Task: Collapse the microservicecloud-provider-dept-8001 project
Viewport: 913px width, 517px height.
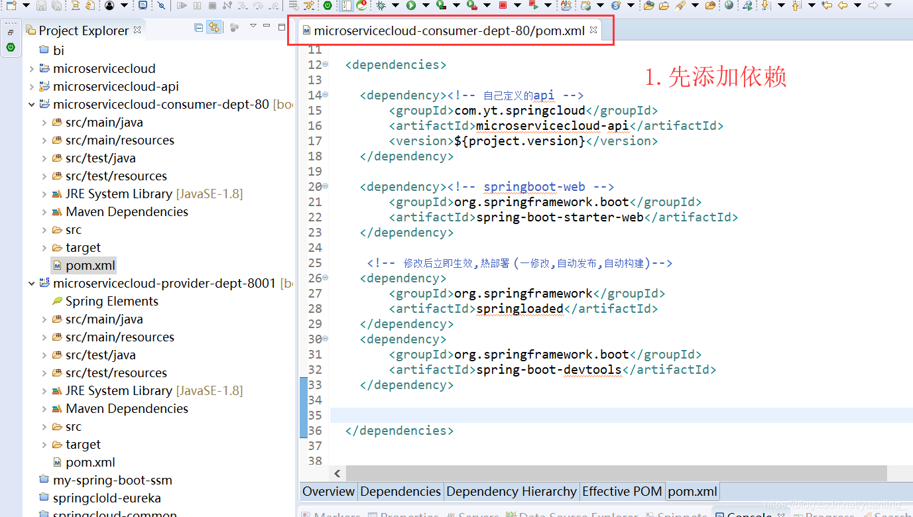Action: point(31,283)
